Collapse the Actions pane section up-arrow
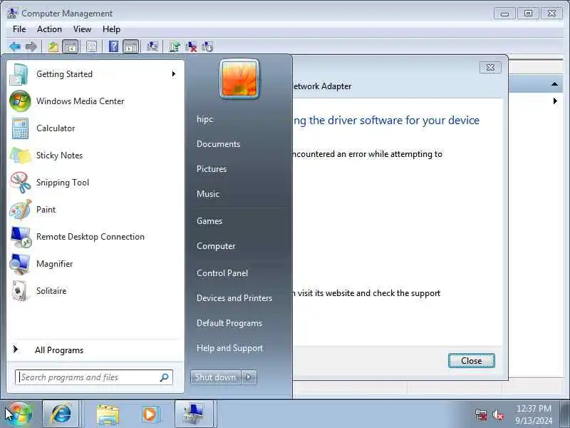The height and width of the screenshot is (428, 570). pyautogui.click(x=554, y=84)
